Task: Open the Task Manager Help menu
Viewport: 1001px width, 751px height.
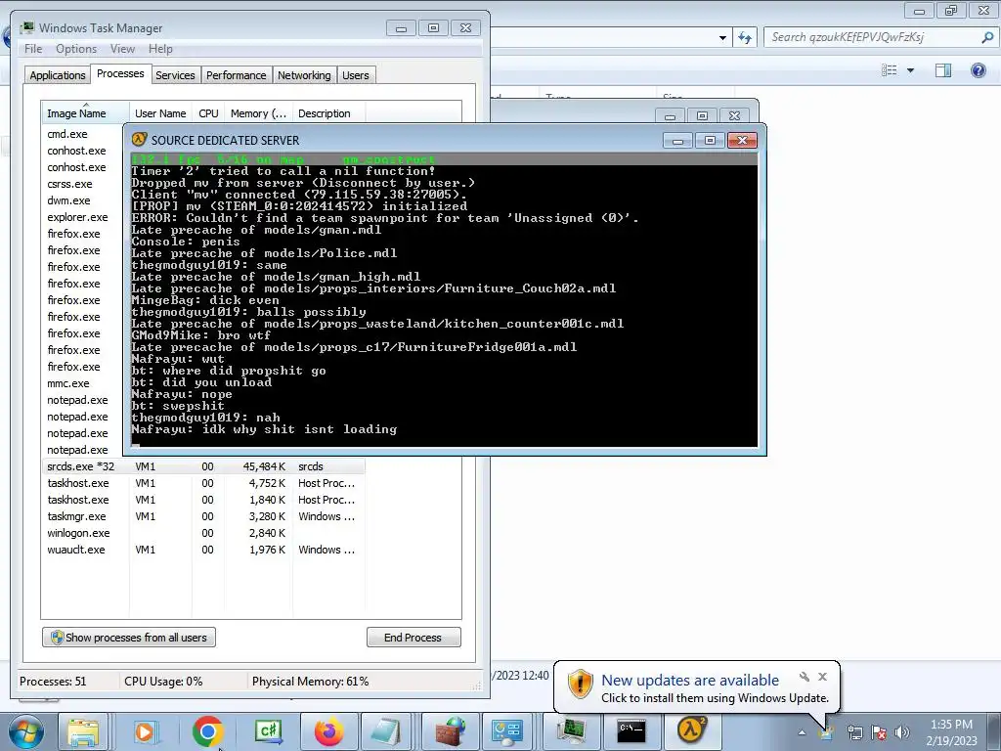Action: (160, 49)
